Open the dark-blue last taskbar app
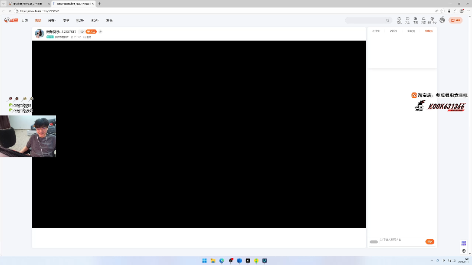The height and width of the screenshot is (265, 472). coord(264,260)
